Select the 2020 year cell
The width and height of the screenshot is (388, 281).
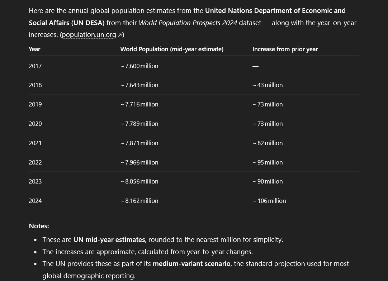pos(35,124)
